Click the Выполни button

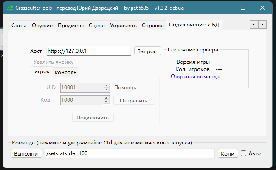tap(26, 153)
